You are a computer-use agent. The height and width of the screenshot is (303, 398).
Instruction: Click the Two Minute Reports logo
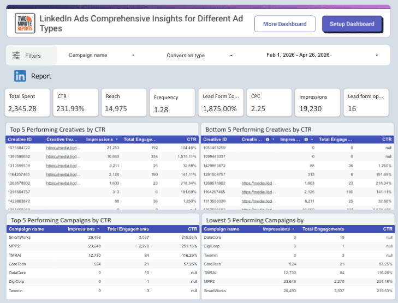pos(25,23)
